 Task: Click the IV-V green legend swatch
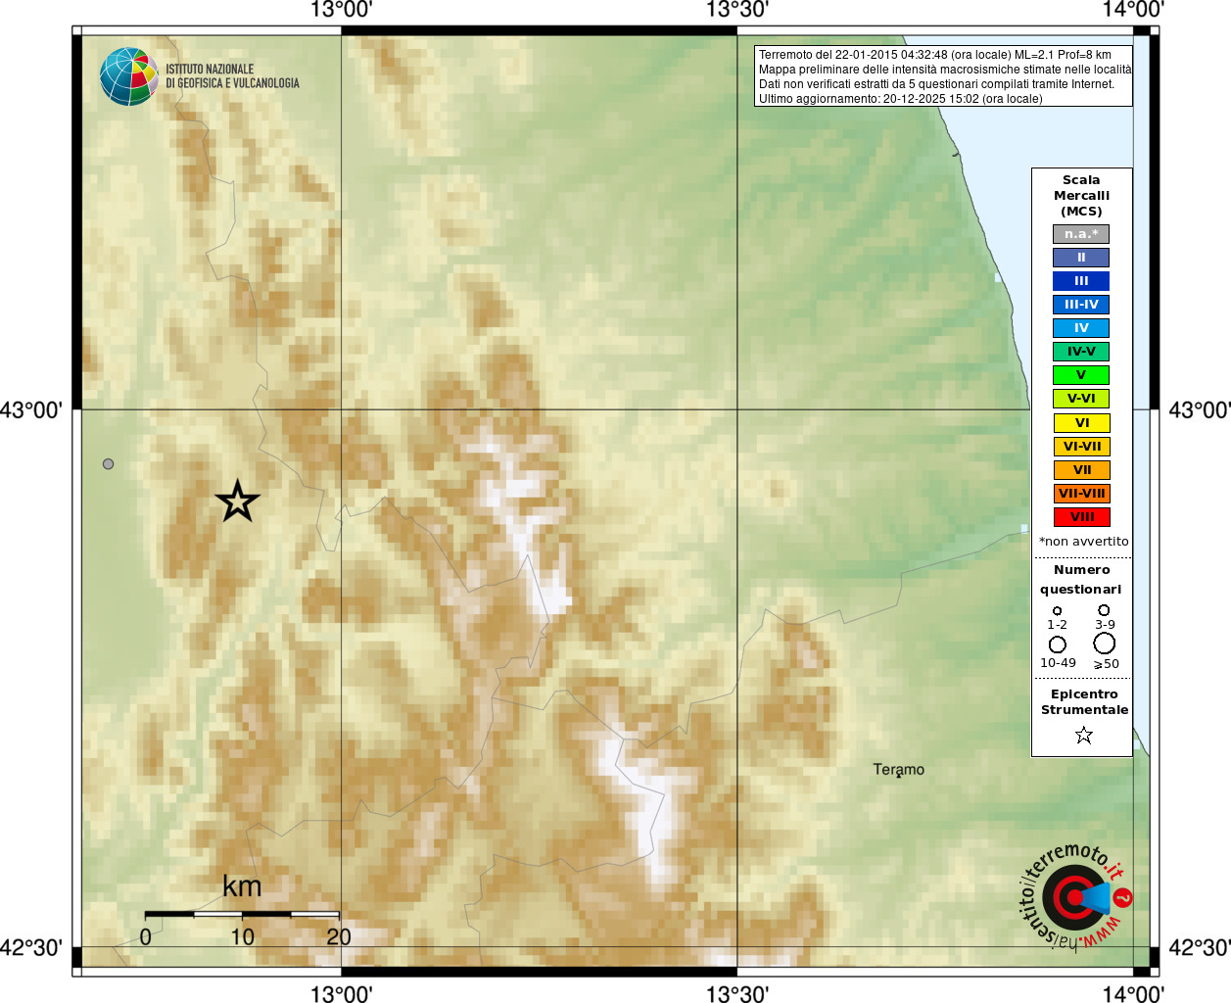tap(1081, 352)
